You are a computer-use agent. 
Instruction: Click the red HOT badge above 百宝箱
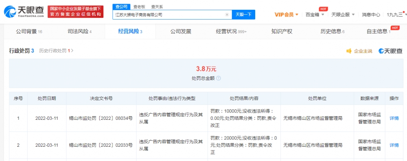point(323,9)
